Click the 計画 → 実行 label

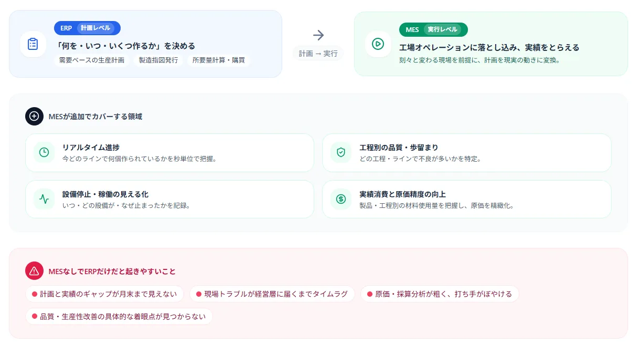318,53
